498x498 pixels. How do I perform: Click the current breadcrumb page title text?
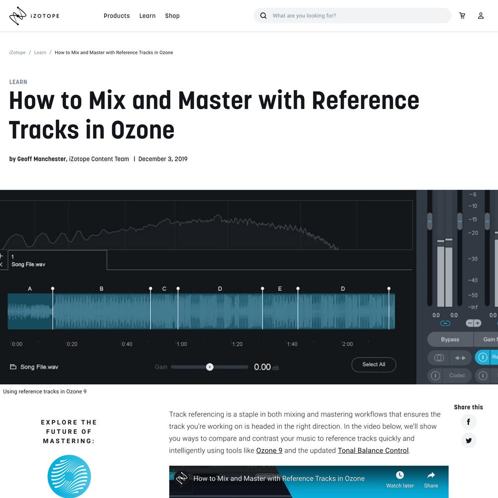click(x=114, y=52)
